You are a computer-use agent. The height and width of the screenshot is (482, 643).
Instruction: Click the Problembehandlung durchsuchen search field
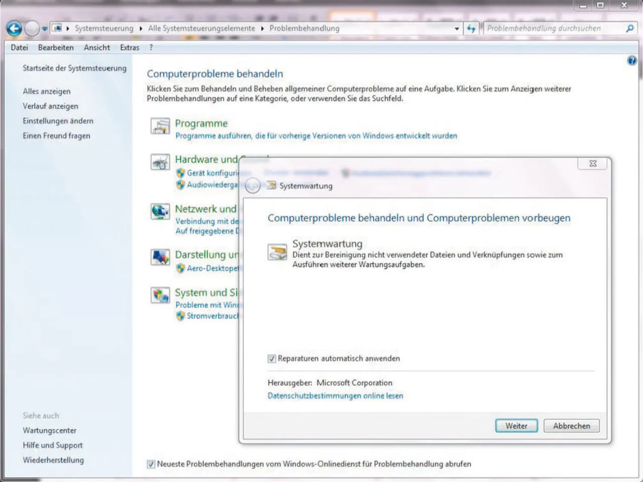pos(553,29)
